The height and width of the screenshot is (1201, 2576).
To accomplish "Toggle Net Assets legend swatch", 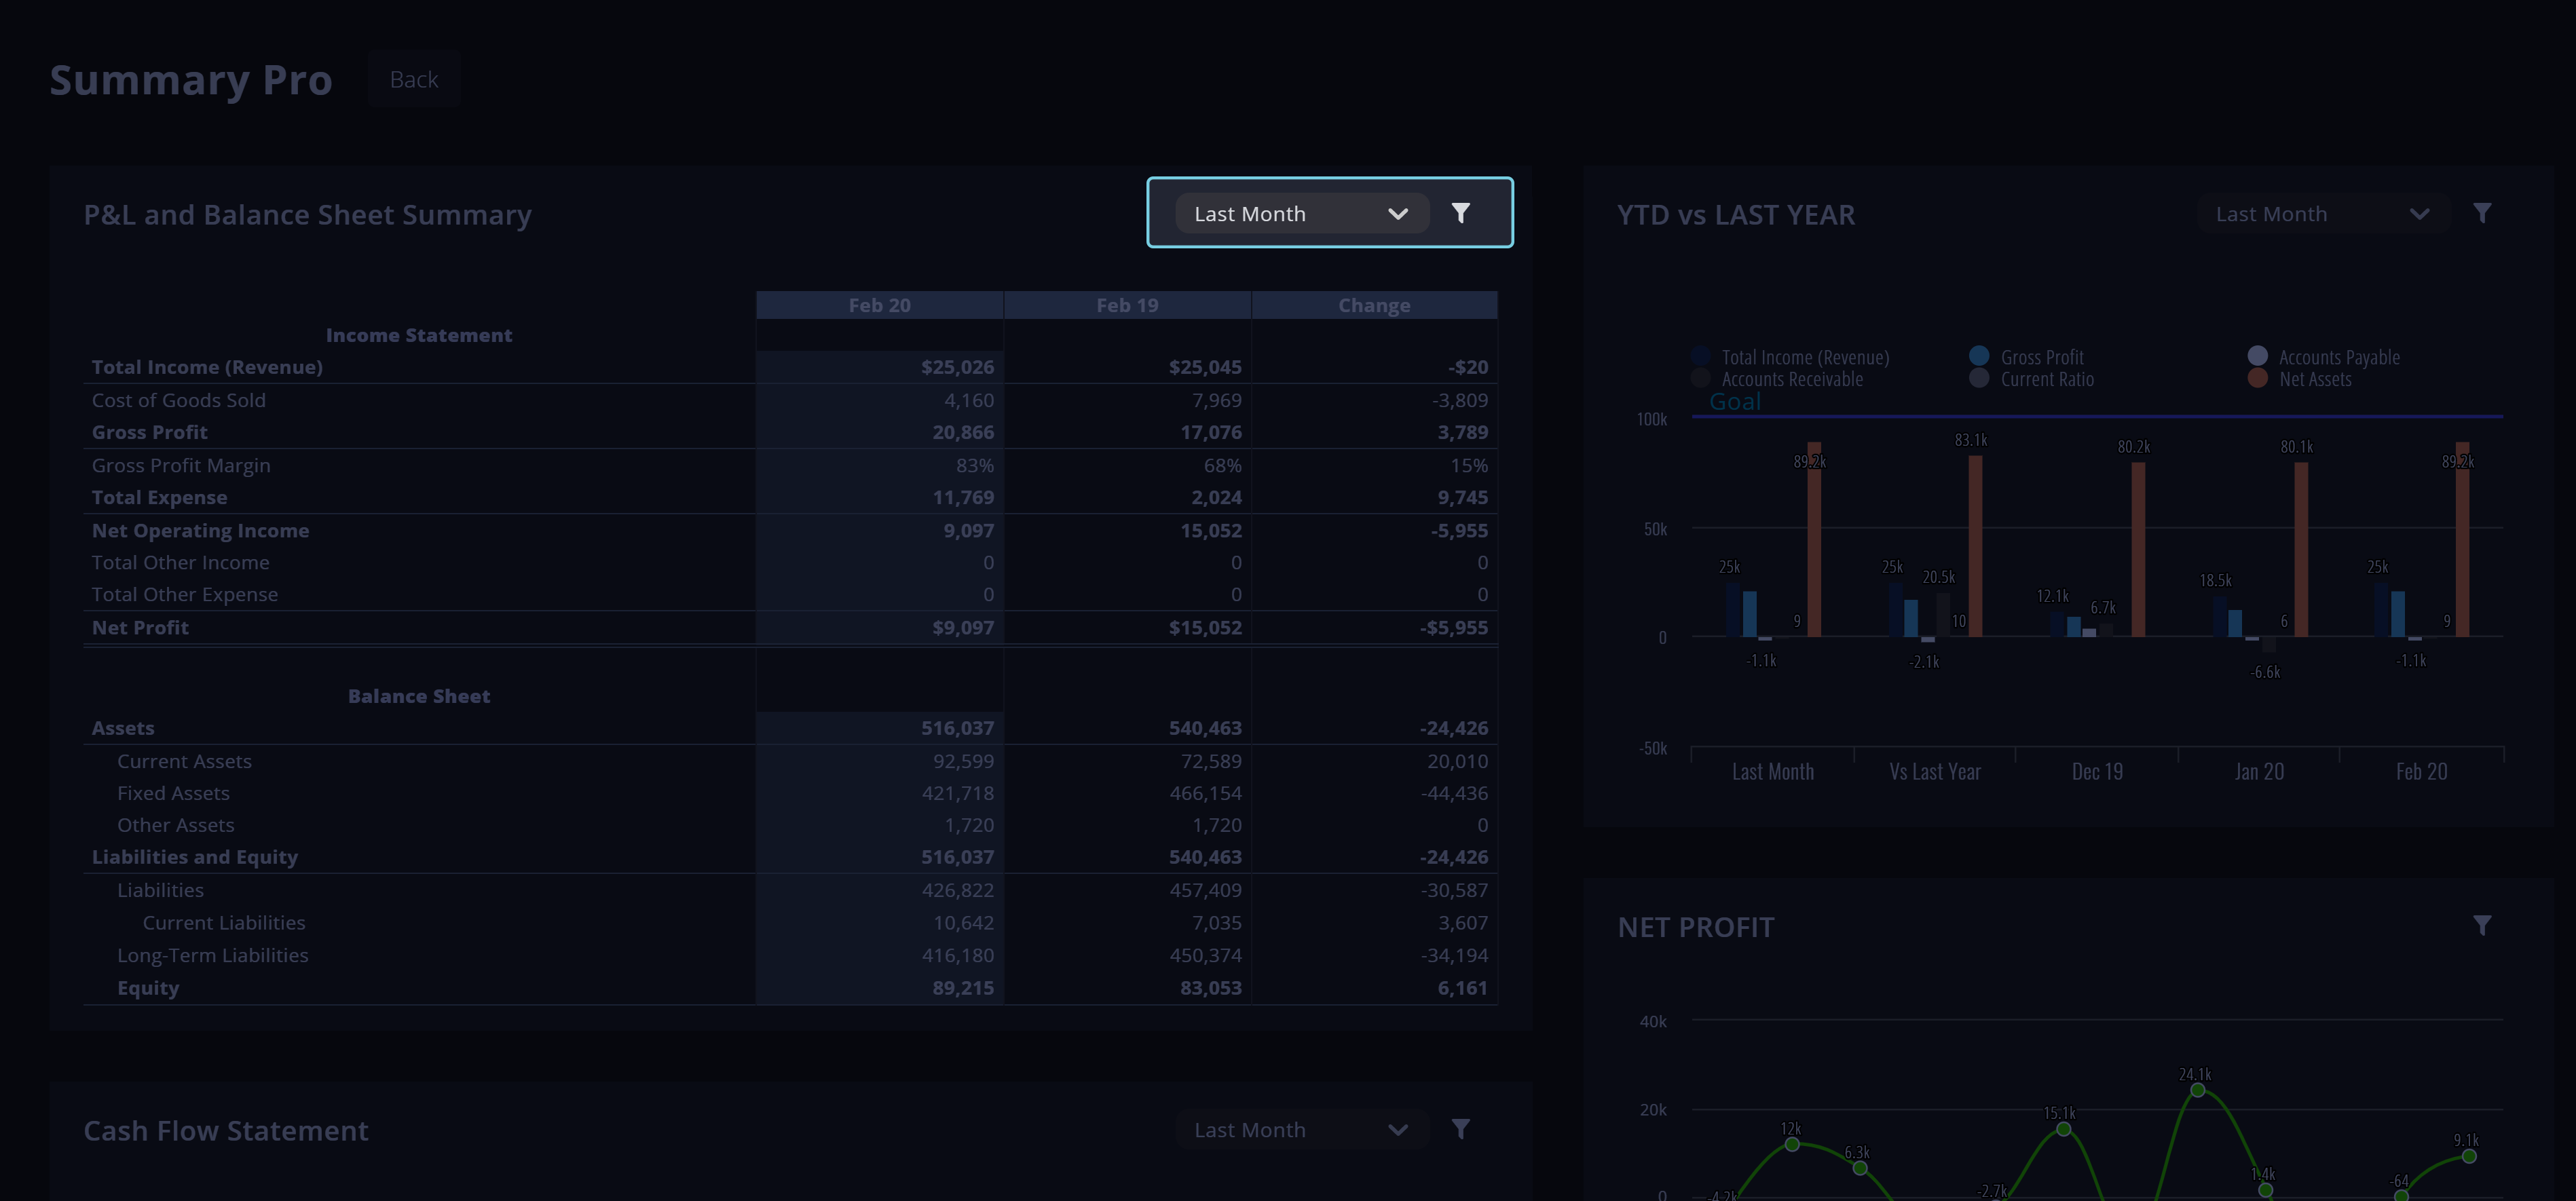I will point(2256,378).
